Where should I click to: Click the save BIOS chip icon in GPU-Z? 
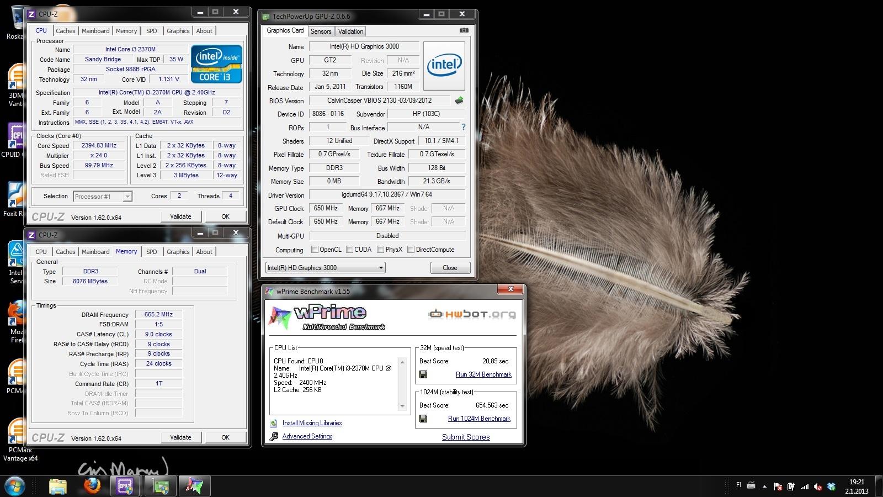[x=459, y=101]
